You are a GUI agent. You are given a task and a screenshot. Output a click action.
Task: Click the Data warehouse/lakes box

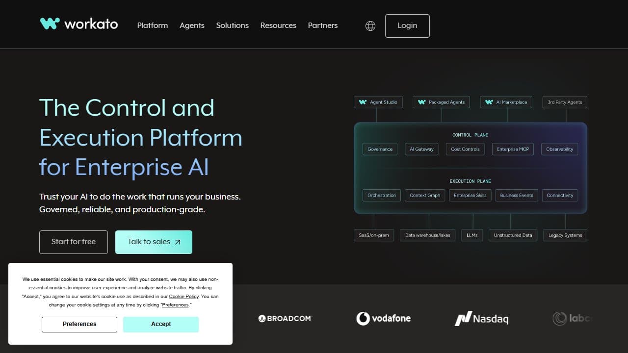(x=428, y=235)
